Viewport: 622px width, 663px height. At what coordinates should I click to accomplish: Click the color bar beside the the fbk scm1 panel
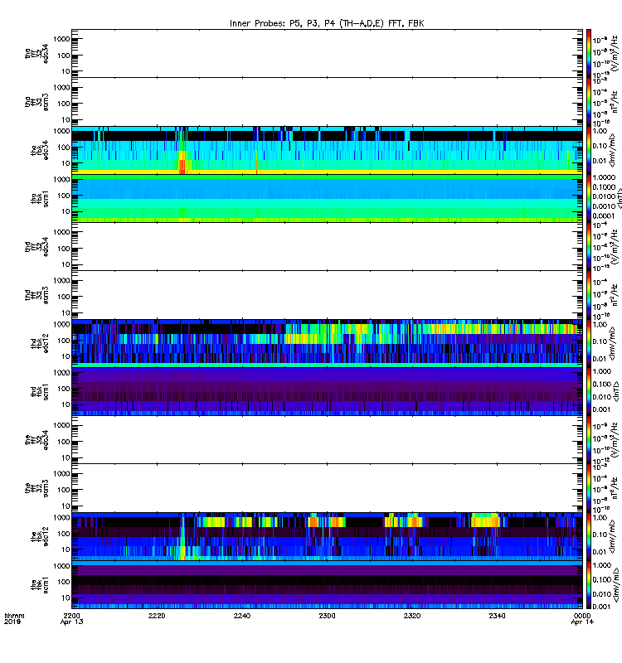[589, 585]
